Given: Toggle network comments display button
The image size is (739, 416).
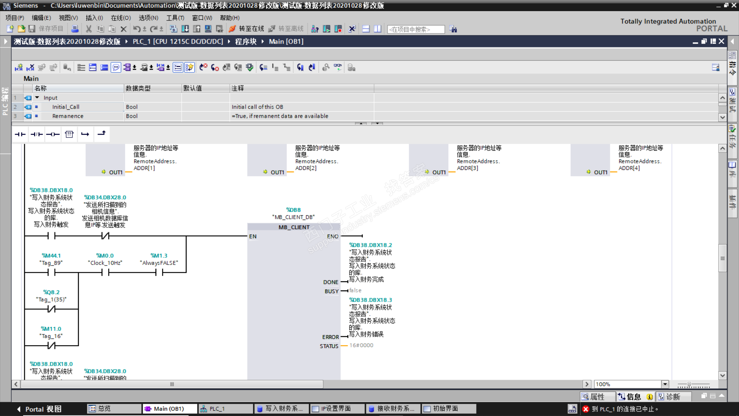Looking at the screenshot, I should click(x=116, y=68).
